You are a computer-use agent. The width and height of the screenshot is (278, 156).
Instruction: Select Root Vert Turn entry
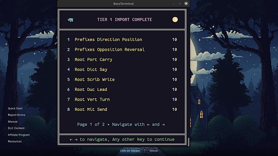tap(122, 99)
